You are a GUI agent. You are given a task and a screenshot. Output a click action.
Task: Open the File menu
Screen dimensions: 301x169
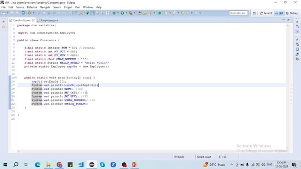[3, 8]
